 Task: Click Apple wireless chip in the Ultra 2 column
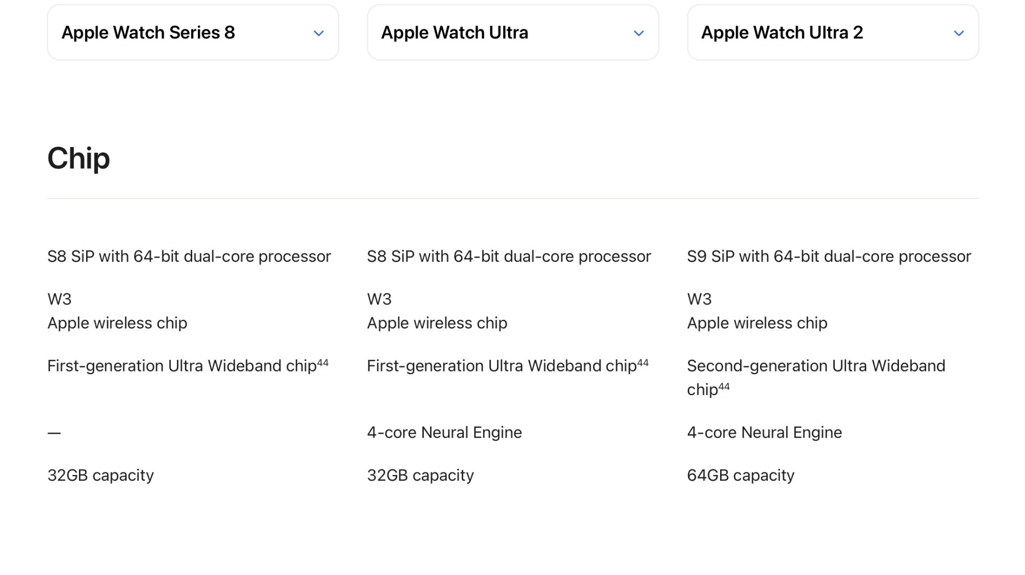(x=757, y=323)
